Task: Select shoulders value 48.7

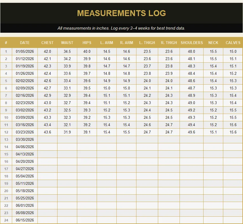Action: 191,88
